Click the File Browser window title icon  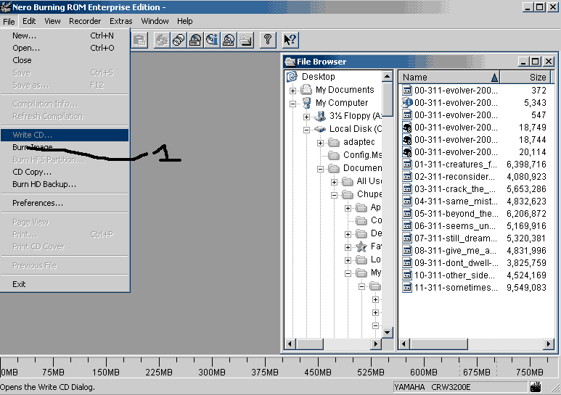coord(290,62)
